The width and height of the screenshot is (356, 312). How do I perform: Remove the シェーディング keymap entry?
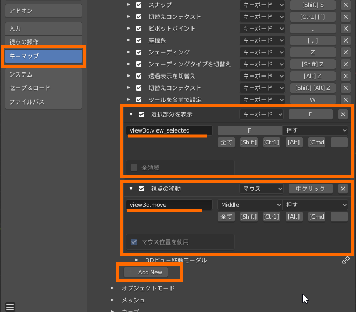(346, 52)
